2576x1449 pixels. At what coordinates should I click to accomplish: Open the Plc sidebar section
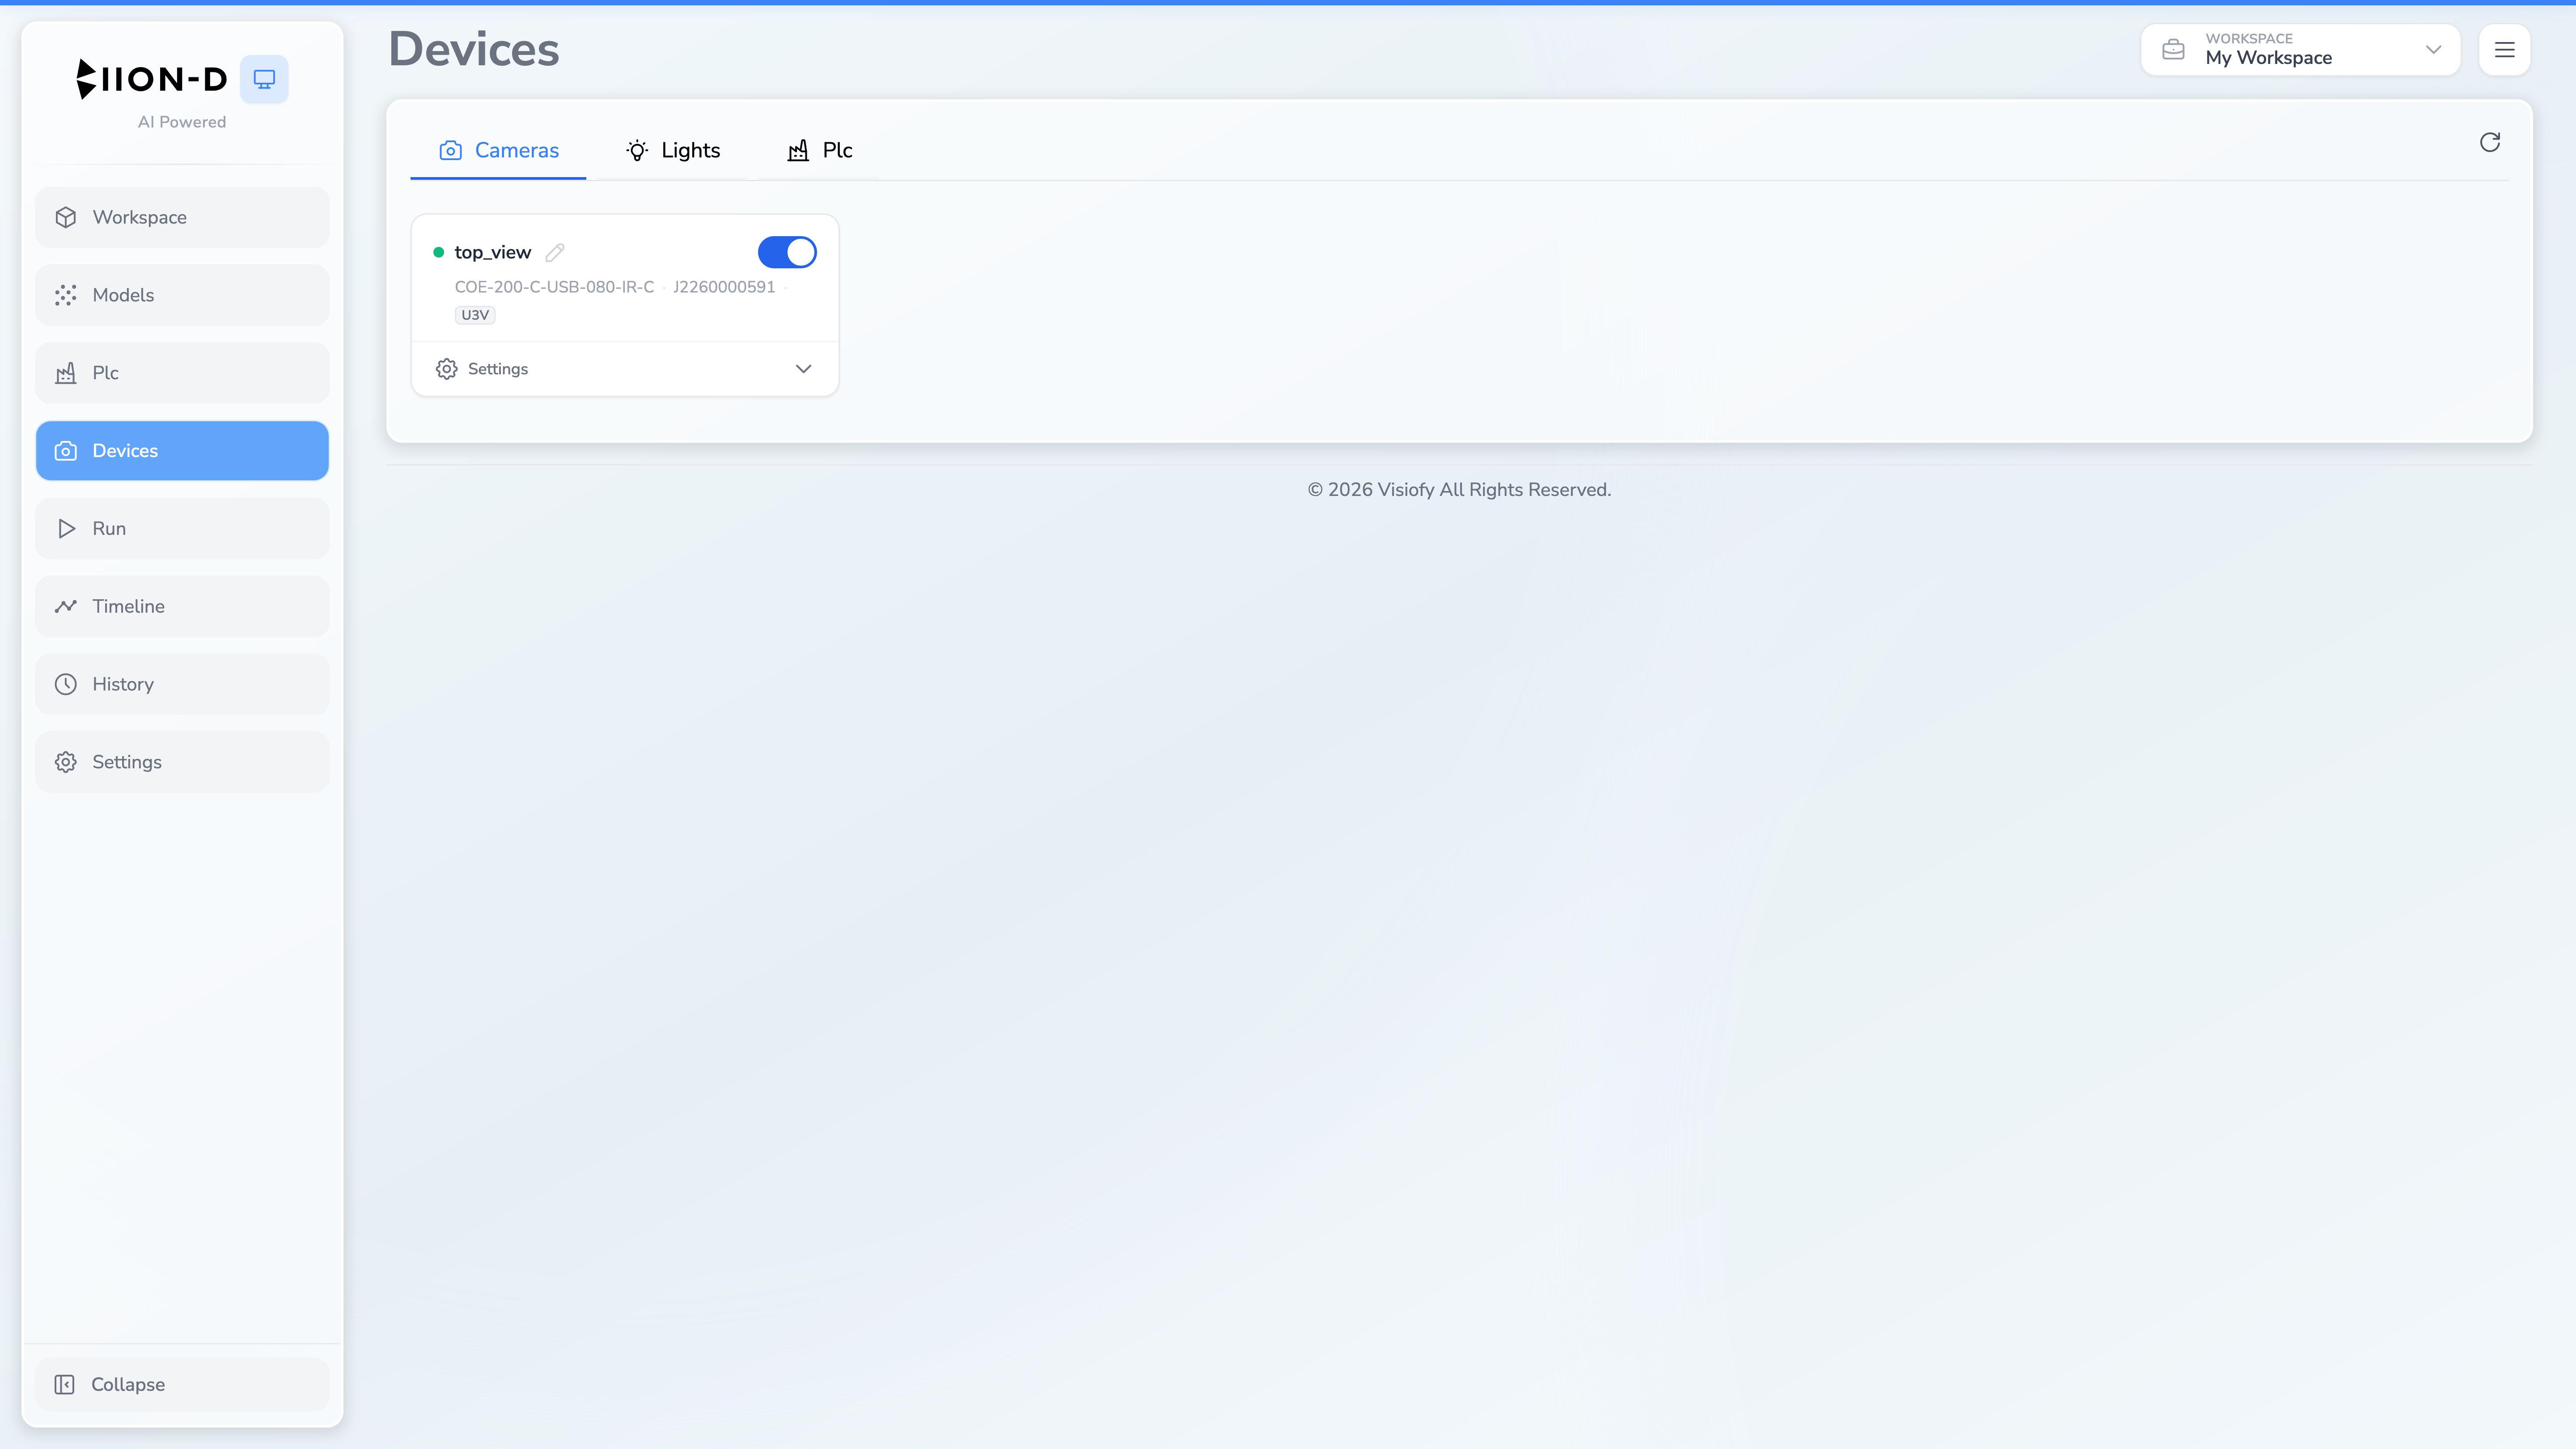pyautogui.click(x=182, y=373)
